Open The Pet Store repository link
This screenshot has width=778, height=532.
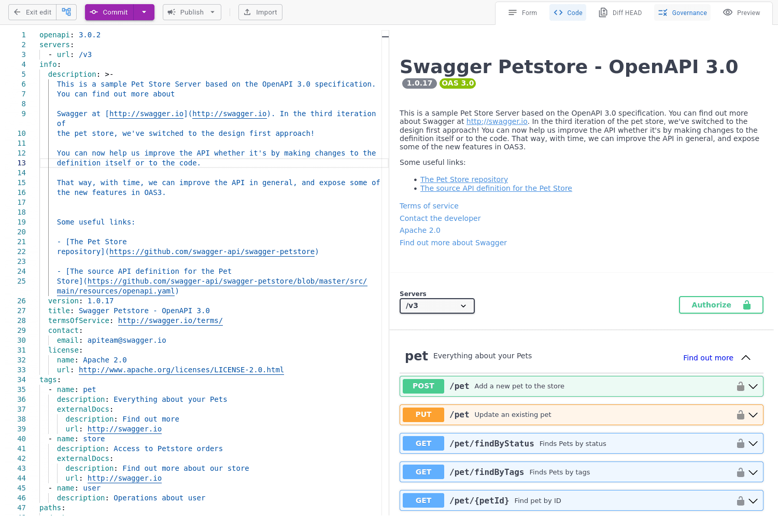click(x=464, y=179)
